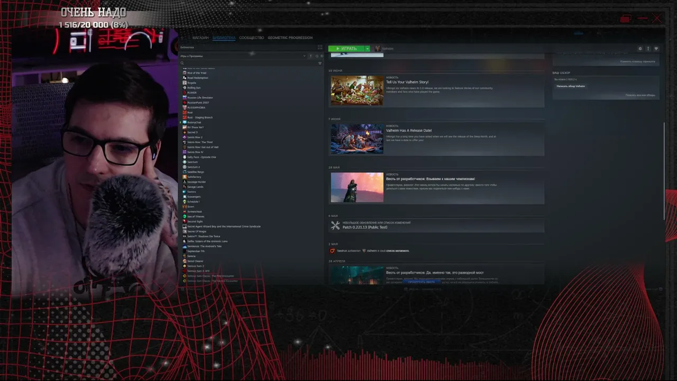The image size is (677, 381).
Task: Click the Release Date news thumbnail
Action: point(357,139)
